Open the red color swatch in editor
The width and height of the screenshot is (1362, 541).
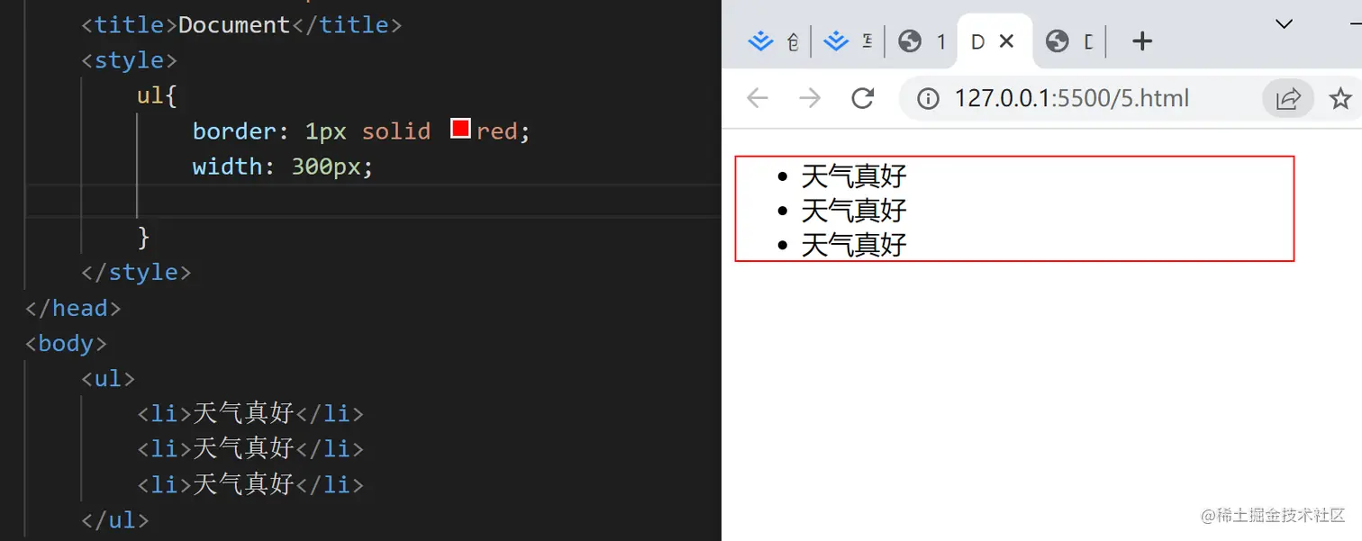click(460, 129)
